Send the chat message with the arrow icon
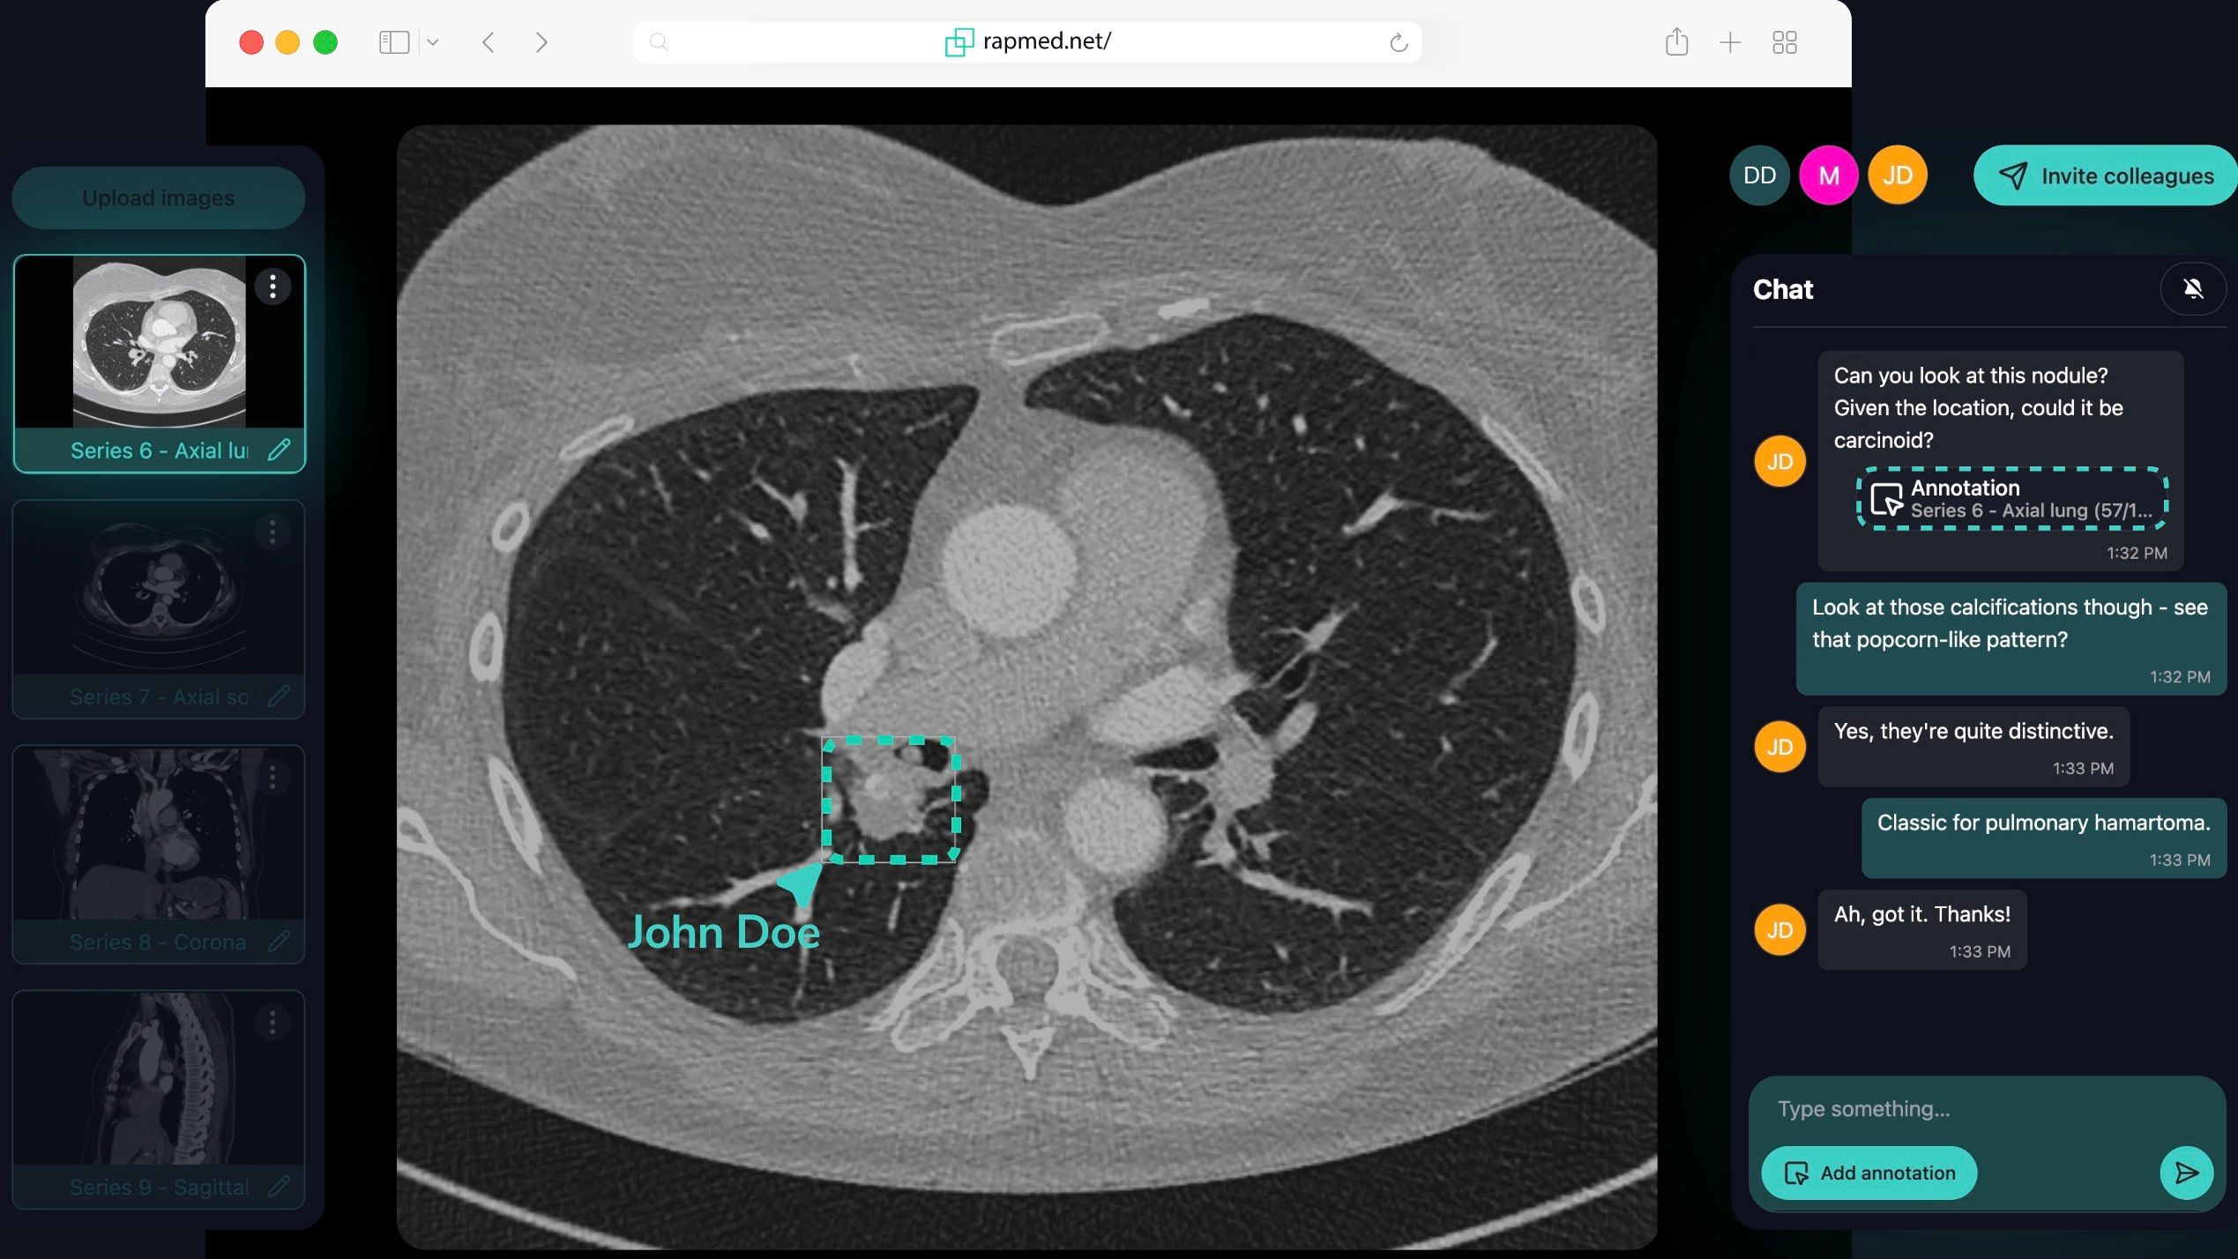Image resolution: width=2238 pixels, height=1259 pixels. [2186, 1173]
